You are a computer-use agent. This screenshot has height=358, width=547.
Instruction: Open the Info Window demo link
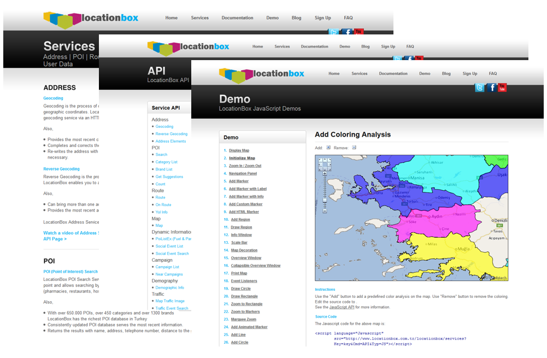[242, 235]
